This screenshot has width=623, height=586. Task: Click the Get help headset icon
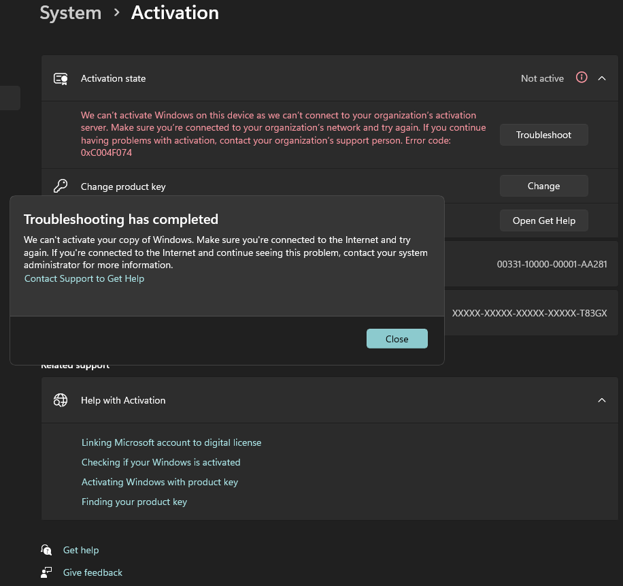click(46, 550)
